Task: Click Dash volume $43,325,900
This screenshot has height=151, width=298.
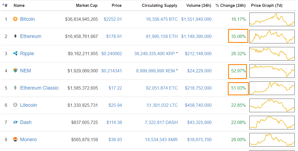Action: click(199, 123)
